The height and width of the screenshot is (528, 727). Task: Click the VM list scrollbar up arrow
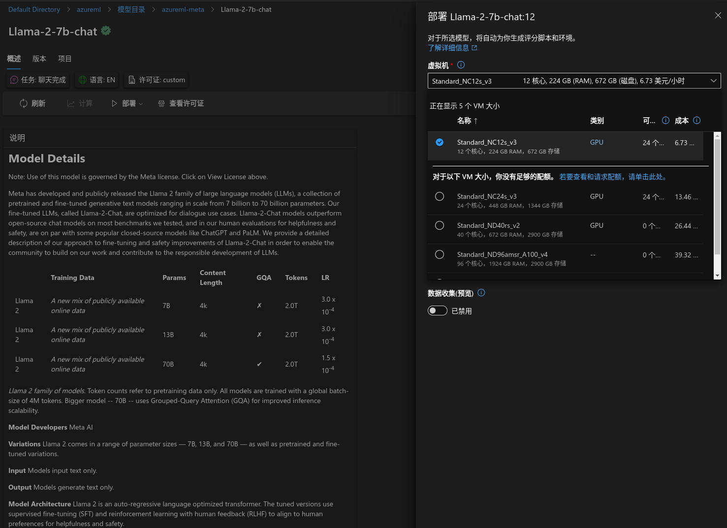tap(718, 135)
